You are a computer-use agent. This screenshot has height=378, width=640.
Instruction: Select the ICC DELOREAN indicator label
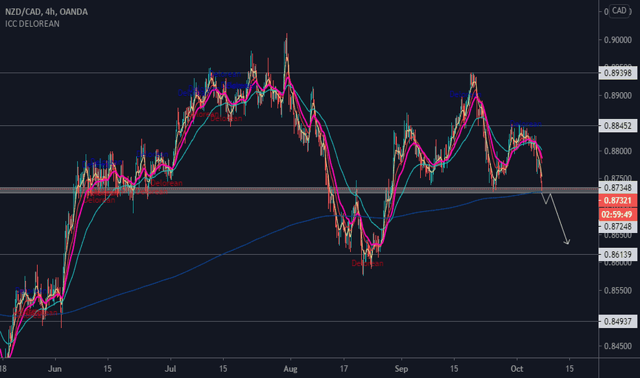(32, 23)
